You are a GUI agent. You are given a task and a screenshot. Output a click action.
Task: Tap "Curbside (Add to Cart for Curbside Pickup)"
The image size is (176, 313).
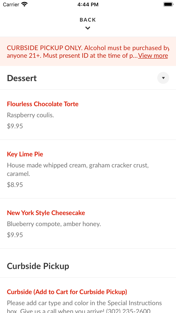tap(67, 292)
